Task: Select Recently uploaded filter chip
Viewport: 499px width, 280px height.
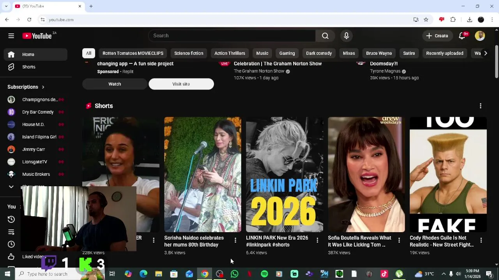Action: coord(444,53)
